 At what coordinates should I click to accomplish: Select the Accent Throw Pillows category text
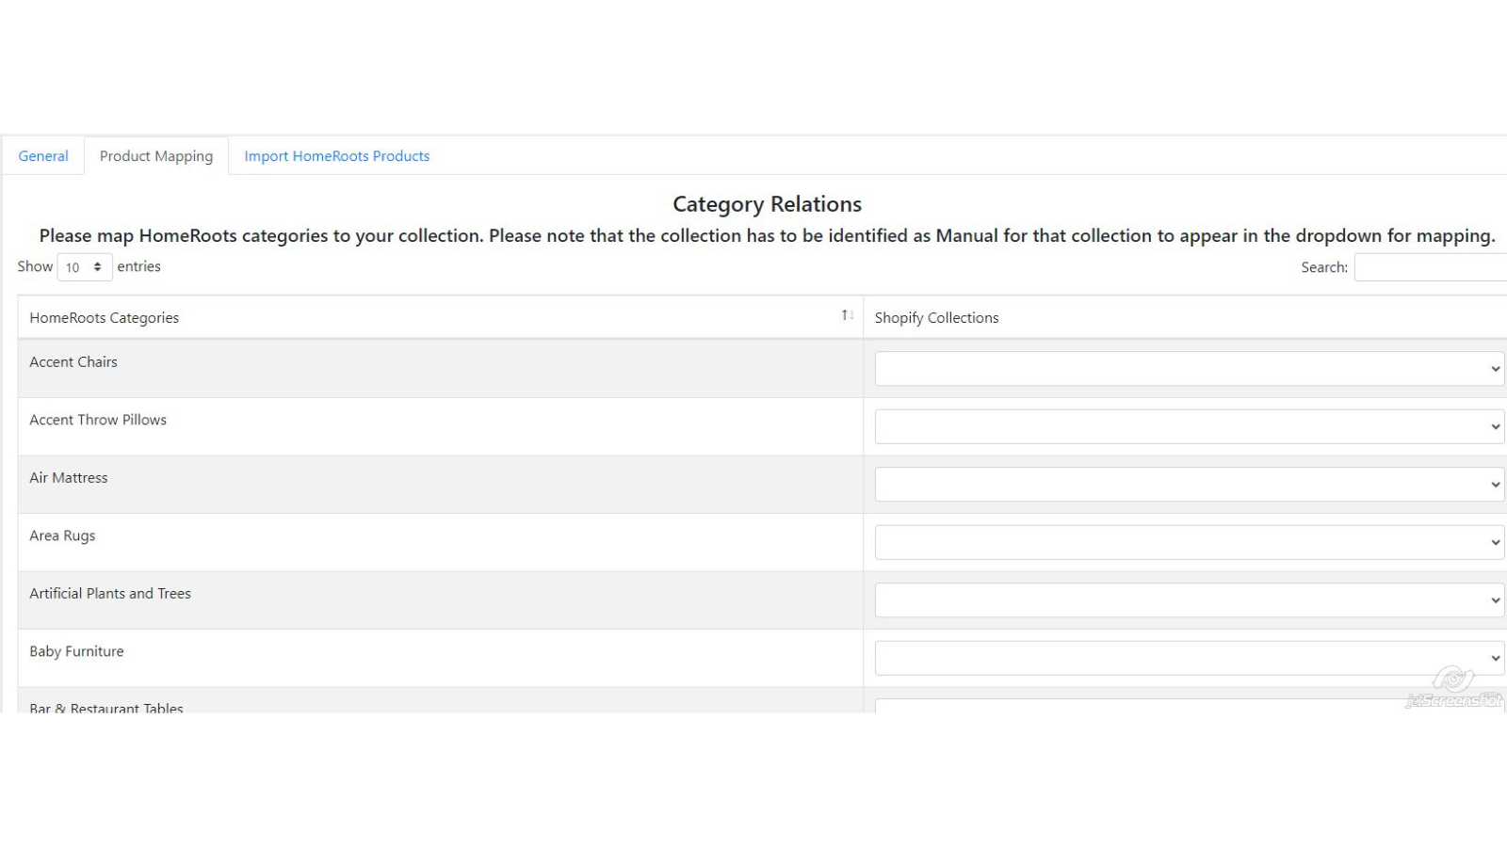(x=98, y=420)
